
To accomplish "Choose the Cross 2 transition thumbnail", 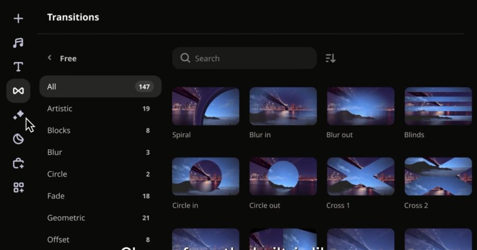I will (438, 176).
